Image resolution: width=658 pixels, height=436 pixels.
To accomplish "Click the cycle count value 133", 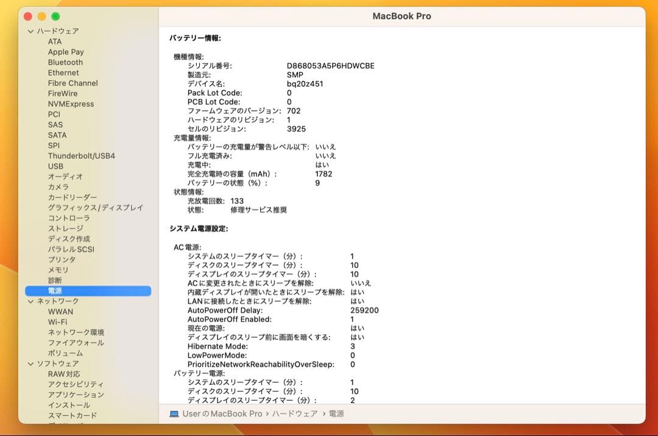I will (x=237, y=201).
